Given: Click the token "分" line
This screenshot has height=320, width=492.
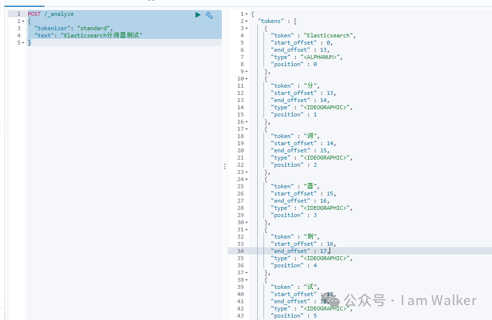Looking at the screenshot, I should (x=295, y=86).
